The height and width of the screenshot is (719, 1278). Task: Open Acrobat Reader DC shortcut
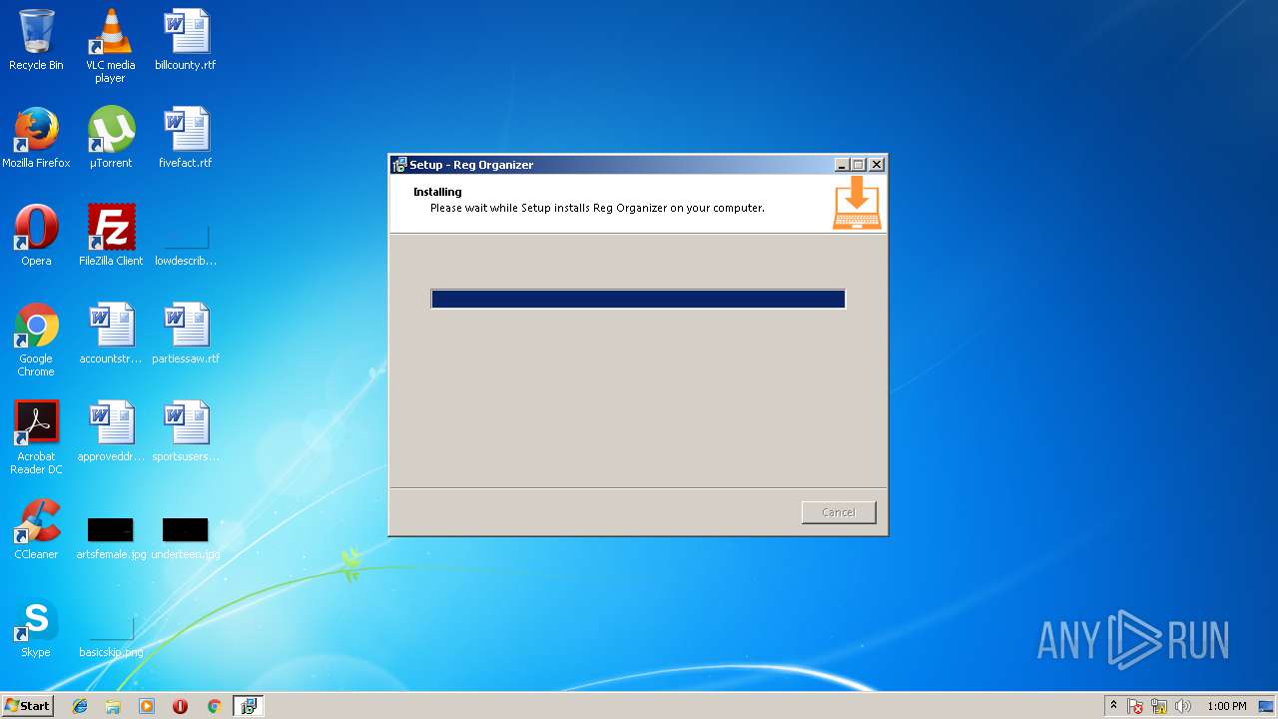[x=36, y=437]
